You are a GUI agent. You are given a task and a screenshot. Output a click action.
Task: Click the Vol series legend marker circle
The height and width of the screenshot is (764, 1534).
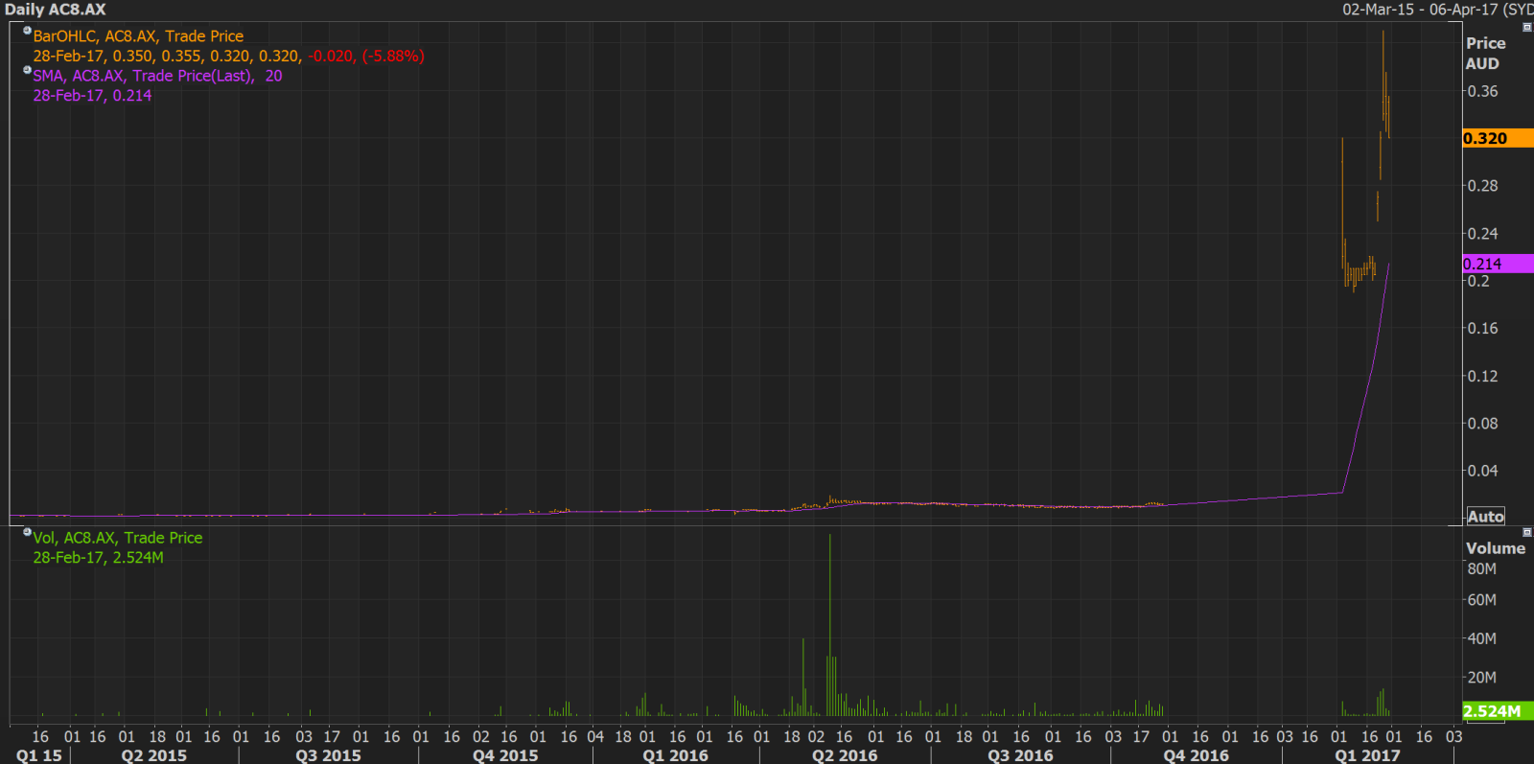[27, 531]
